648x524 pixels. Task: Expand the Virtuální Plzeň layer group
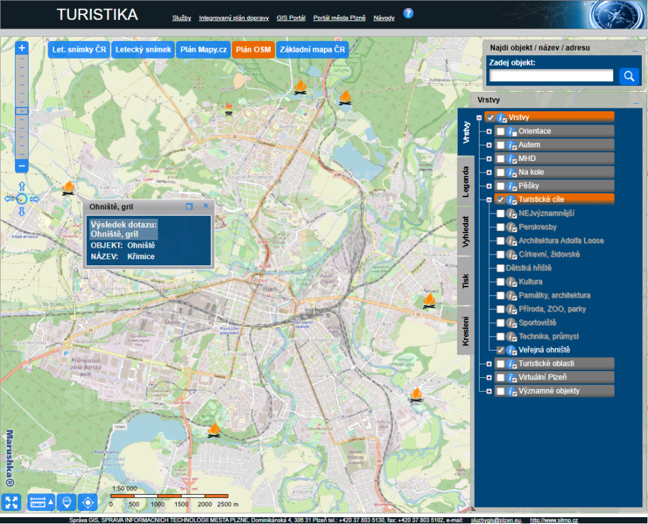coord(489,377)
